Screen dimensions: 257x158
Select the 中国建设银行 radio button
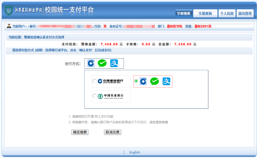tap(95, 81)
